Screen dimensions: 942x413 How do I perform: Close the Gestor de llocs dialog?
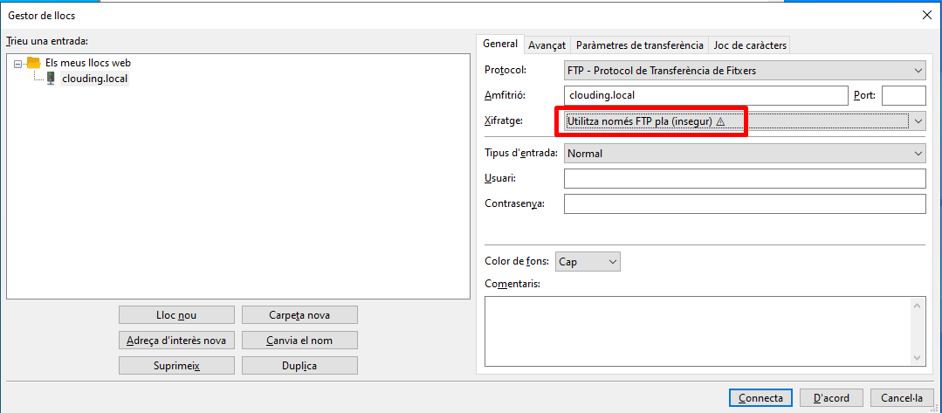pos(927,16)
